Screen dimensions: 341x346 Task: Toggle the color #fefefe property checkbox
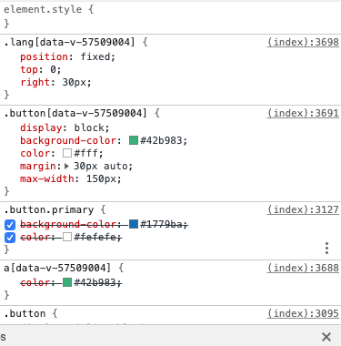(x=10, y=238)
